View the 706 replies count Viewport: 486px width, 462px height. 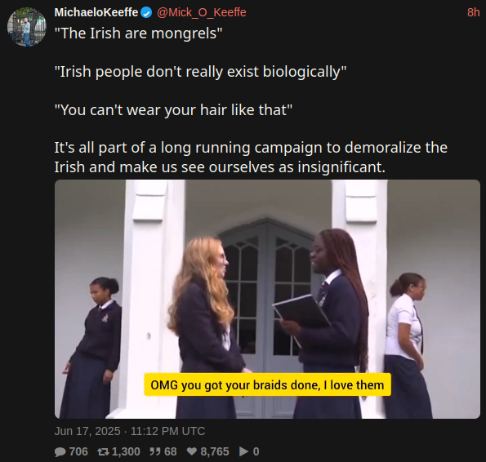pyautogui.click(x=78, y=451)
